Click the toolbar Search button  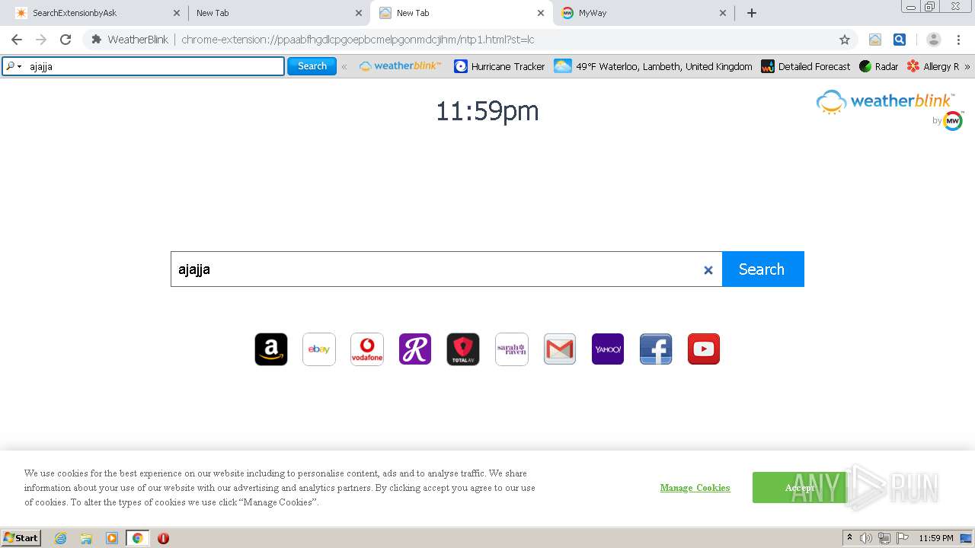[x=312, y=66]
